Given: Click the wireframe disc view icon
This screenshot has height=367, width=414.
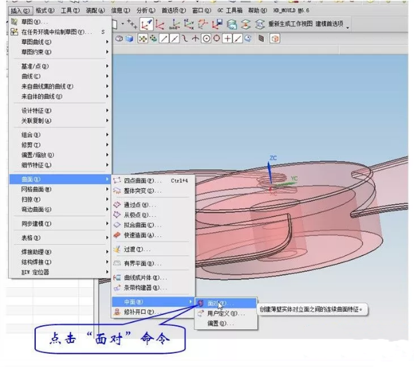Looking at the screenshot, I should (119, 39).
